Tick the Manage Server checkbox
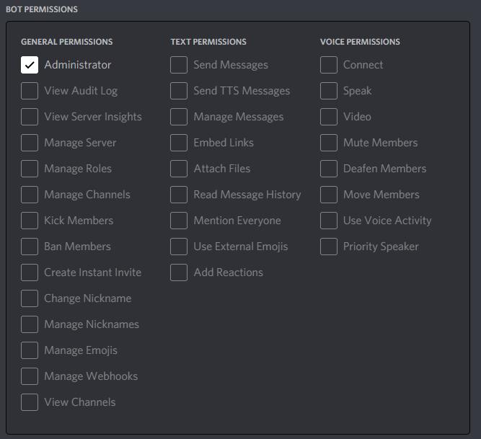This screenshot has height=439, width=481. point(30,143)
